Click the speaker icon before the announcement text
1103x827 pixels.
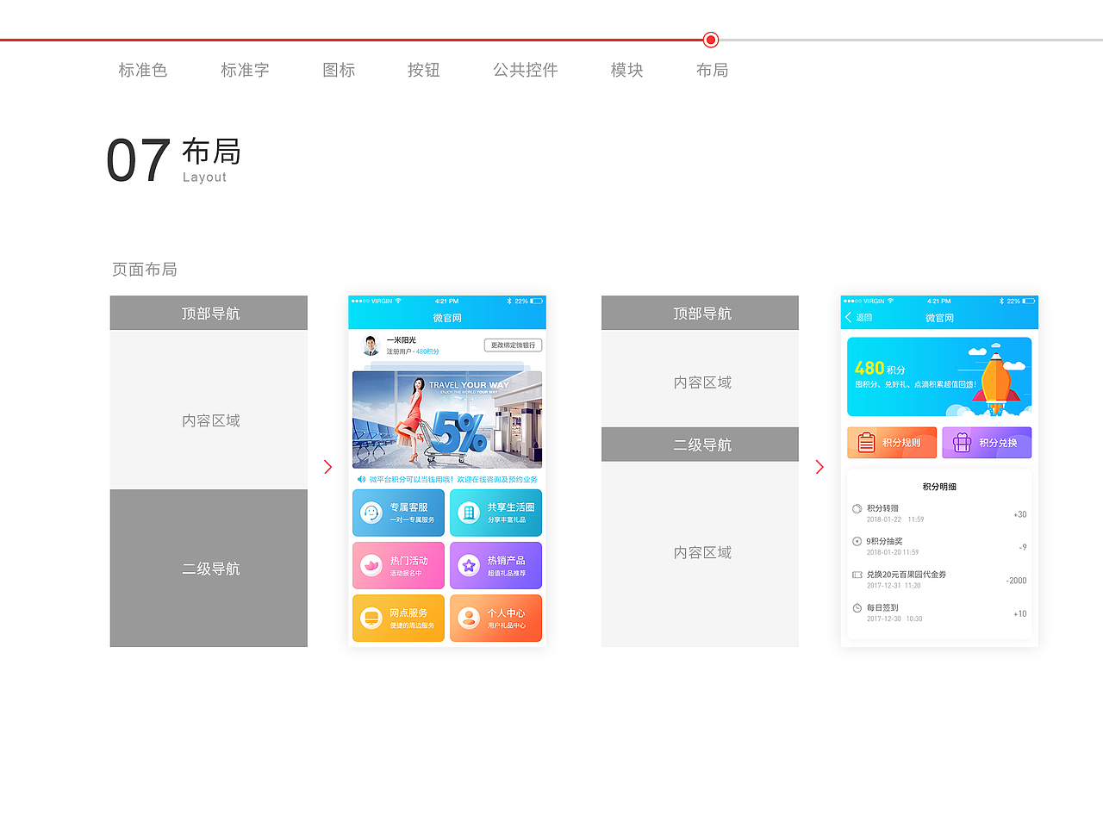point(361,479)
